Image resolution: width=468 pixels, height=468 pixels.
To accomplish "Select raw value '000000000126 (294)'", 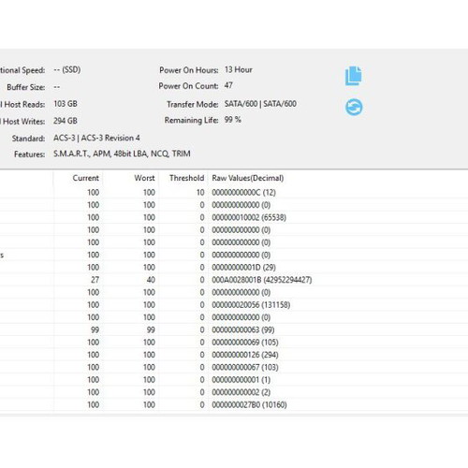I will click(x=245, y=355).
